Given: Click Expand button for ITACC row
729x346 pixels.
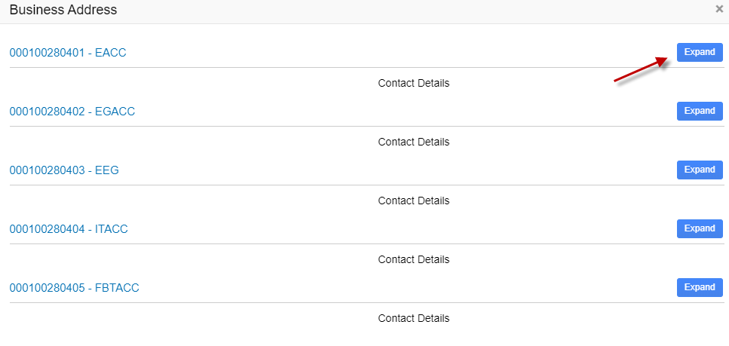Looking at the screenshot, I should click(x=699, y=228).
